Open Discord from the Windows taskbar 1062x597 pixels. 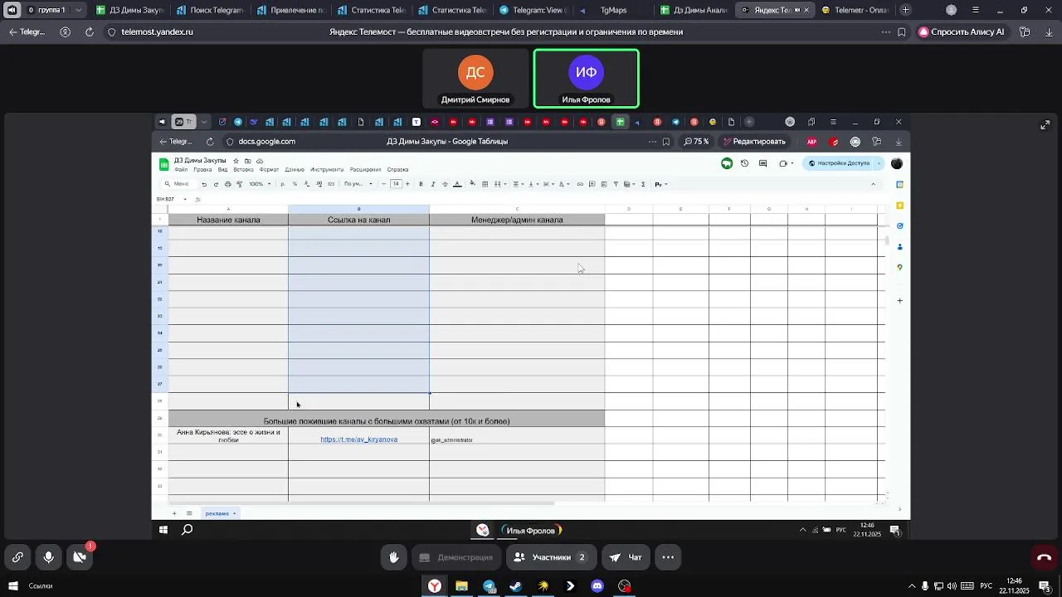(597, 586)
